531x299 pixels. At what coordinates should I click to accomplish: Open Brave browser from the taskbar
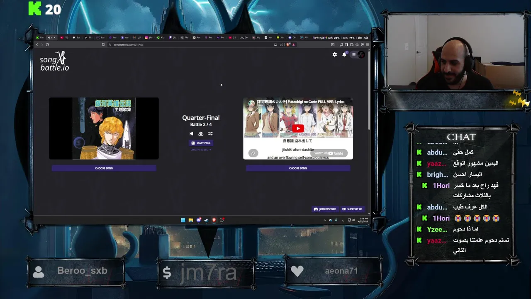(x=214, y=220)
